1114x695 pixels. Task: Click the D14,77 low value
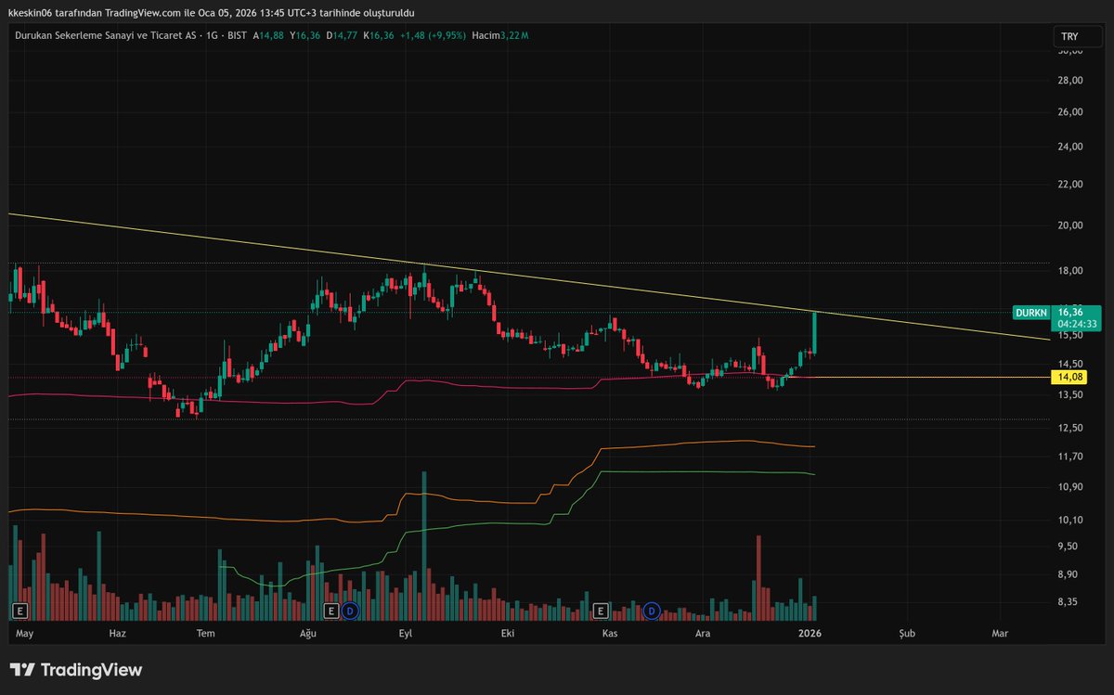(342, 35)
